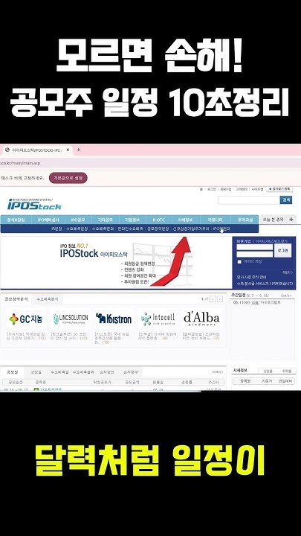This screenshot has height=536, width=301.
Task: Click the password input field in login box
Action: click(255, 254)
